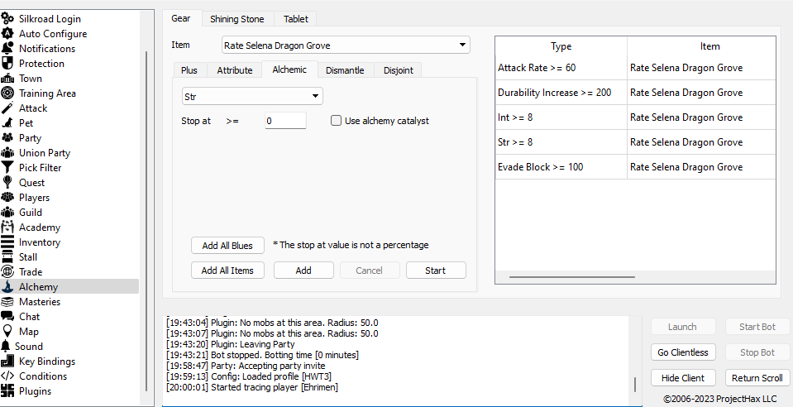The image size is (793, 407).
Task: Select the Guild icon in sidebar
Action: tap(7, 213)
